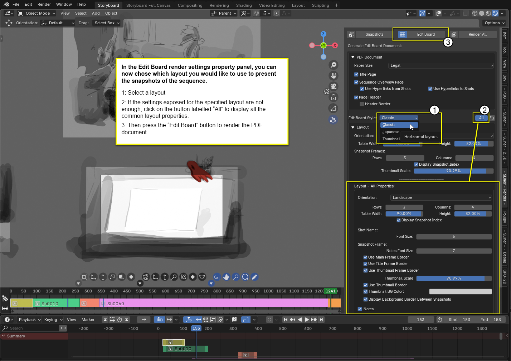Switch to the Compositing workspace tab
The image size is (511, 361).
pyautogui.click(x=190, y=5)
